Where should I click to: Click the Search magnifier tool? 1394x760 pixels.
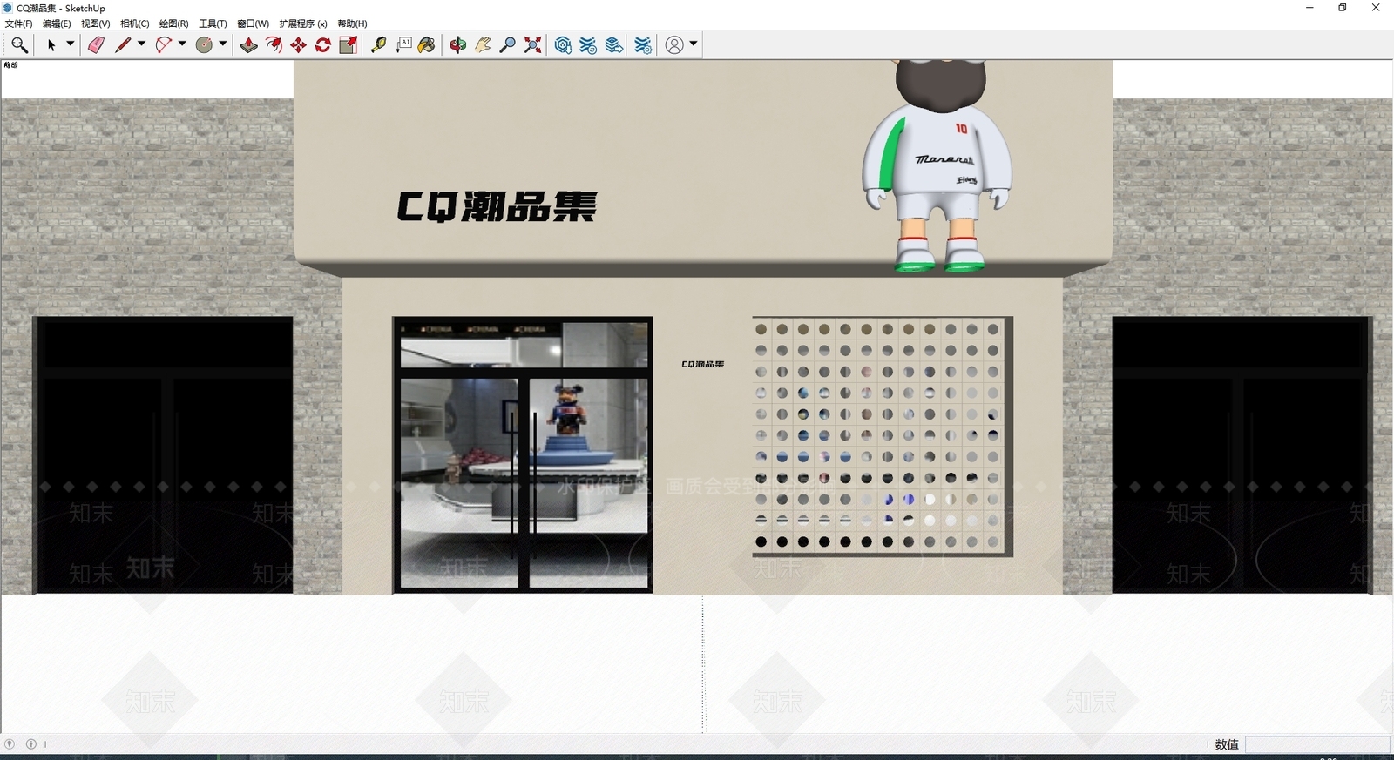pos(19,45)
